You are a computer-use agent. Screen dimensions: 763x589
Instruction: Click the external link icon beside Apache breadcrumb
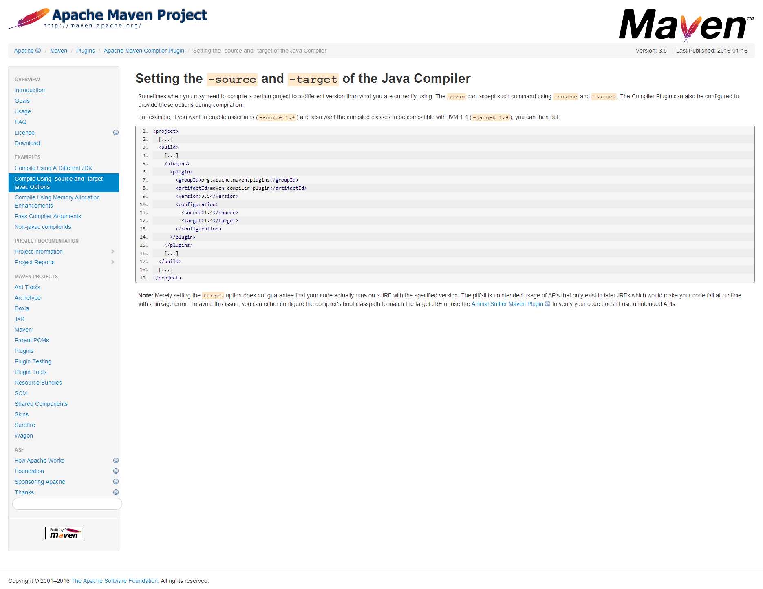pos(38,51)
